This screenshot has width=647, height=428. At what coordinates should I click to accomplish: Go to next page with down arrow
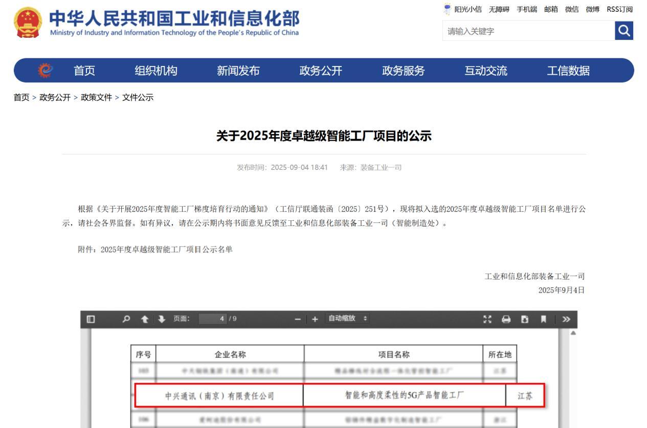pos(161,318)
